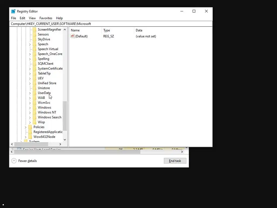
Task: Select the Windows NT folder icon
Action: [x=35, y=112]
